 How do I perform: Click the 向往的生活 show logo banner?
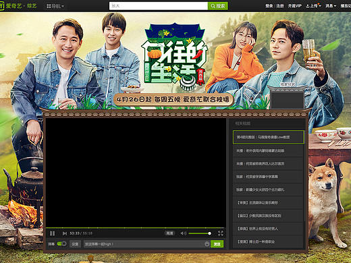point(175,56)
